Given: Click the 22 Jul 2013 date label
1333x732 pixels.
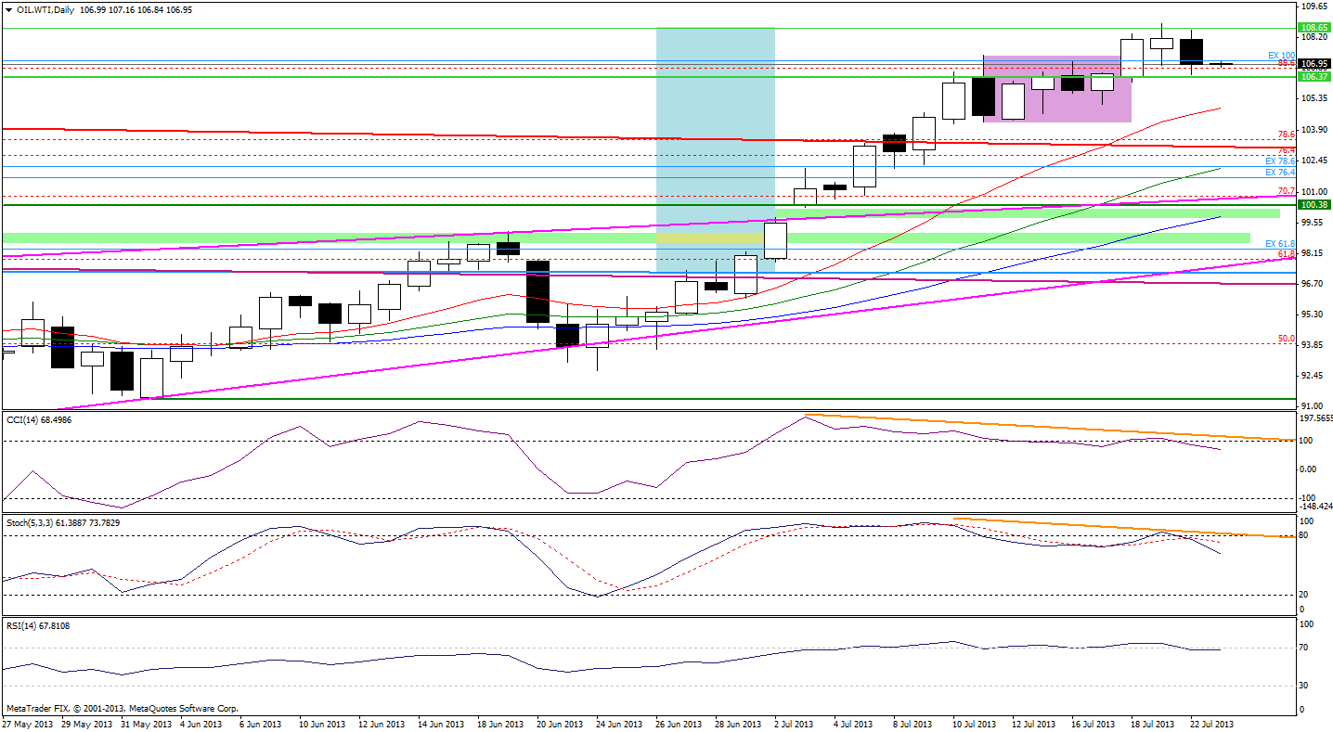Looking at the screenshot, I should tap(1210, 723).
